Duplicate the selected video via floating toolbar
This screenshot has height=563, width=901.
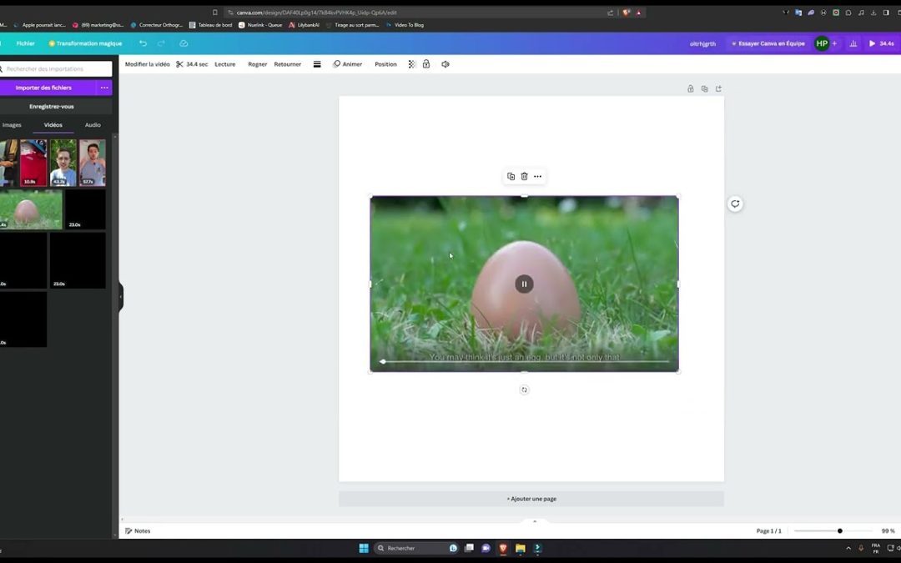tap(511, 176)
